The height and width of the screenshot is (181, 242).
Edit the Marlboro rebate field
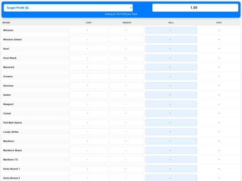[127, 141]
